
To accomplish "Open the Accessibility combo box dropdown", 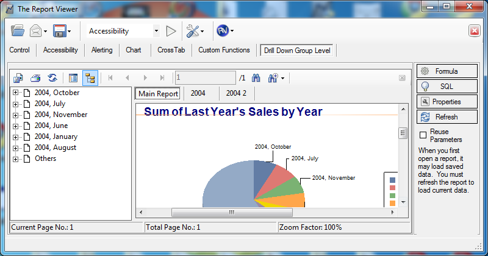I will click(x=156, y=31).
